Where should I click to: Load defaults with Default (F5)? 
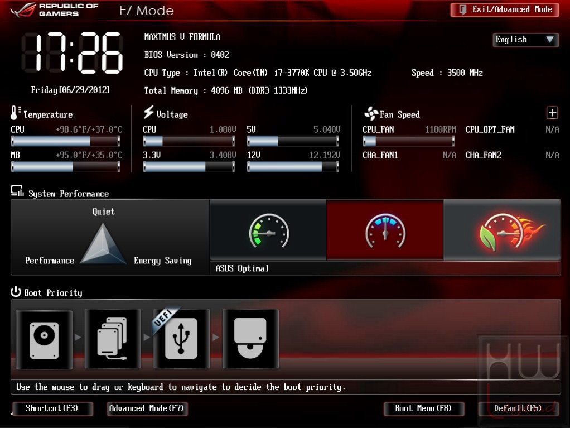(x=518, y=408)
